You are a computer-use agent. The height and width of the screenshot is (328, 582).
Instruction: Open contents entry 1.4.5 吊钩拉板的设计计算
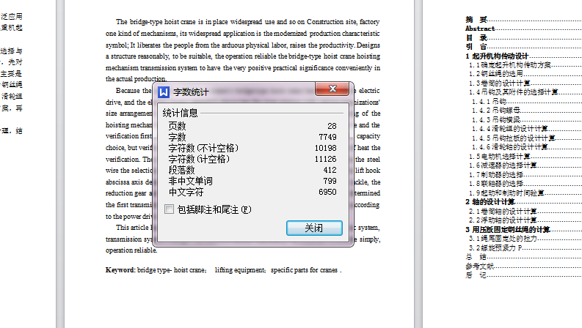(527, 138)
